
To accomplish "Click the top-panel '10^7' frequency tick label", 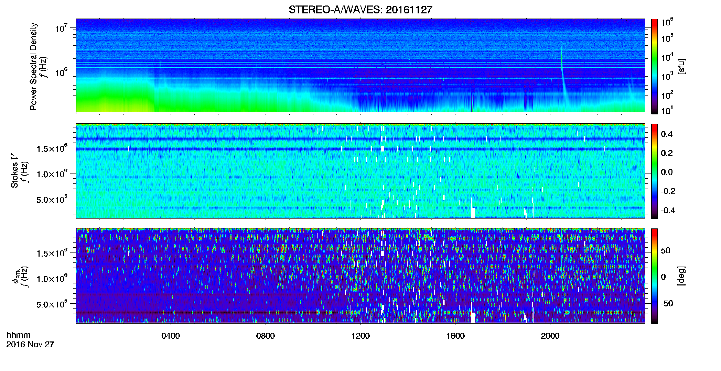I will [61, 27].
